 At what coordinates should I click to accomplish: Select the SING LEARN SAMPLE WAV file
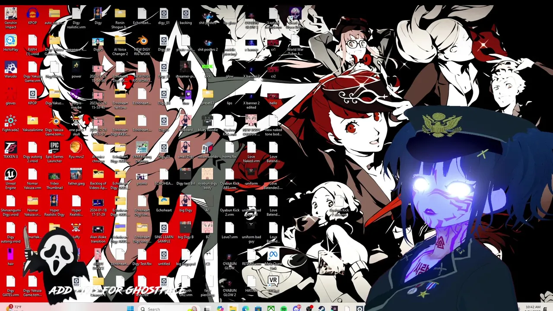[x=164, y=233]
